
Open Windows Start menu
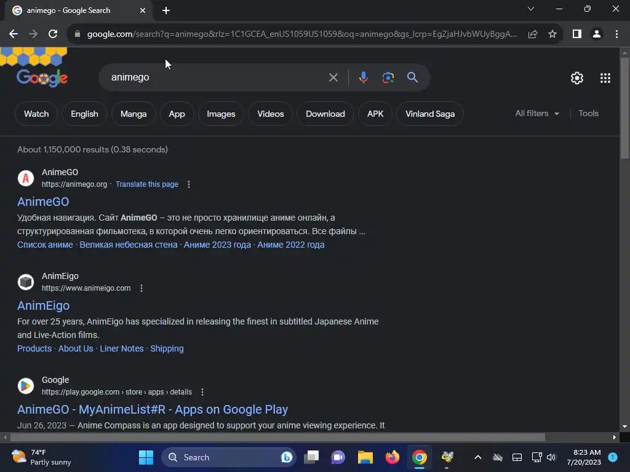point(146,457)
